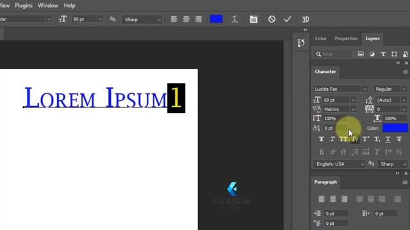Toggle Small Caps style
This screenshot has width=410, height=230.
[x=354, y=139]
